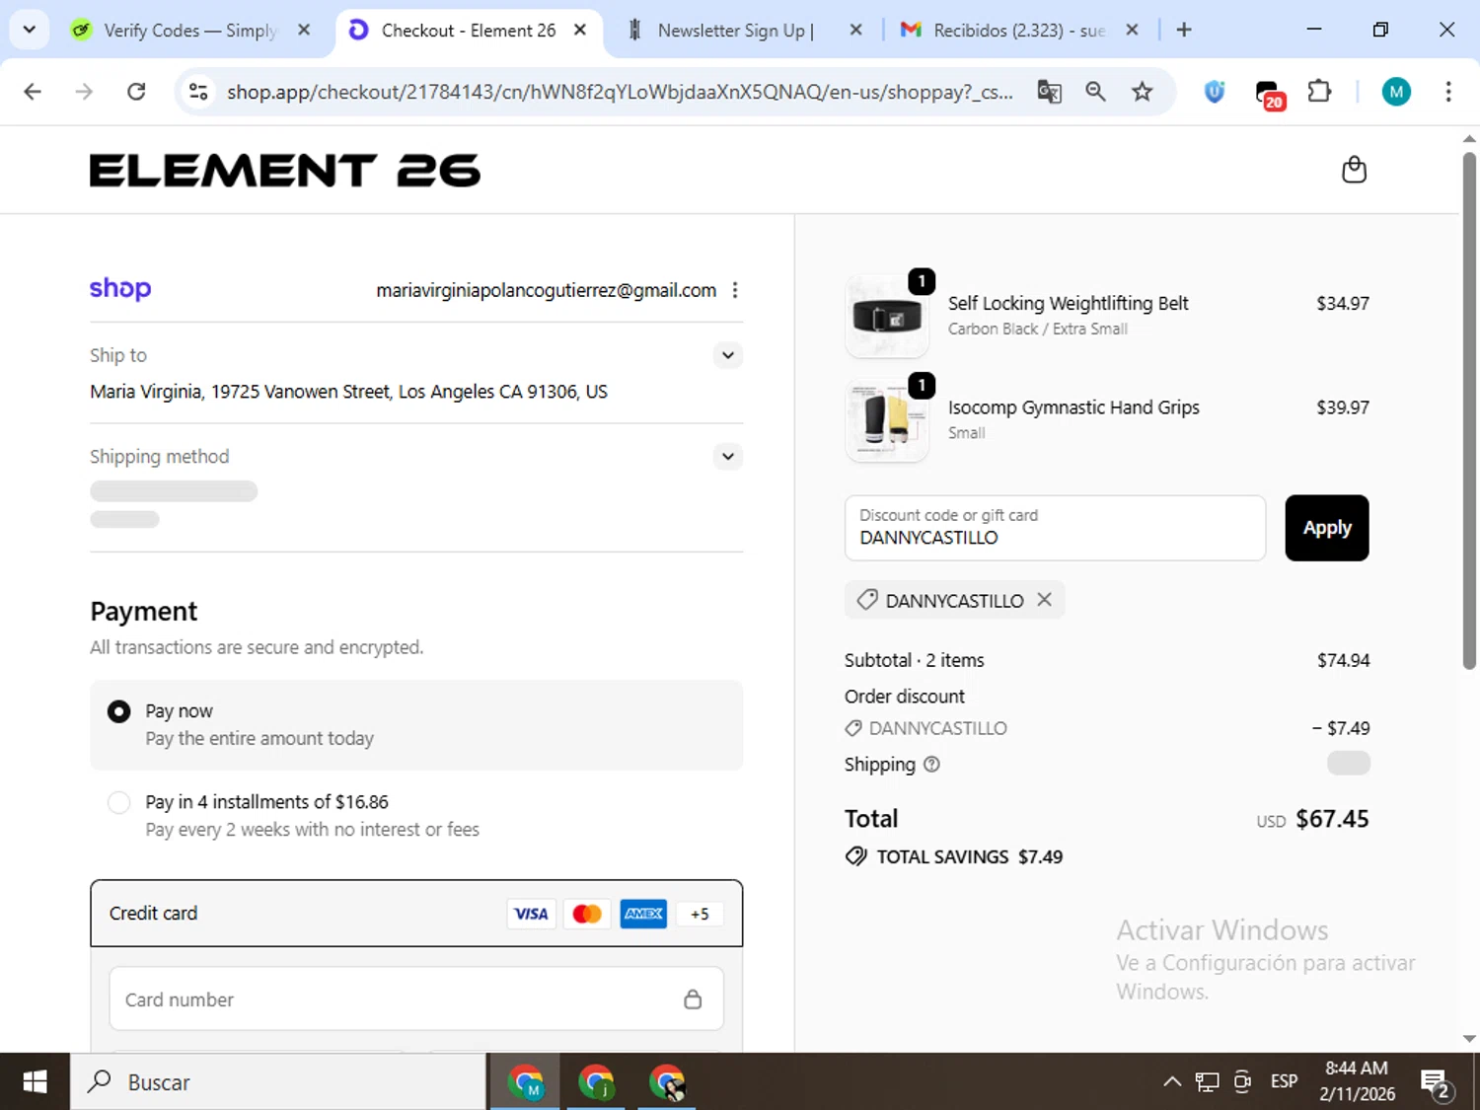The image size is (1480, 1110).
Task: Select Credit card payment method
Action: pyautogui.click(x=415, y=914)
